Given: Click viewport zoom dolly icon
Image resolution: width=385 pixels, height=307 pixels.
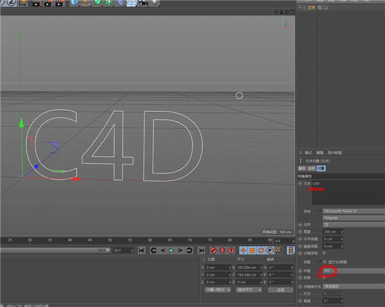Looking at the screenshot, I should coord(282,12).
